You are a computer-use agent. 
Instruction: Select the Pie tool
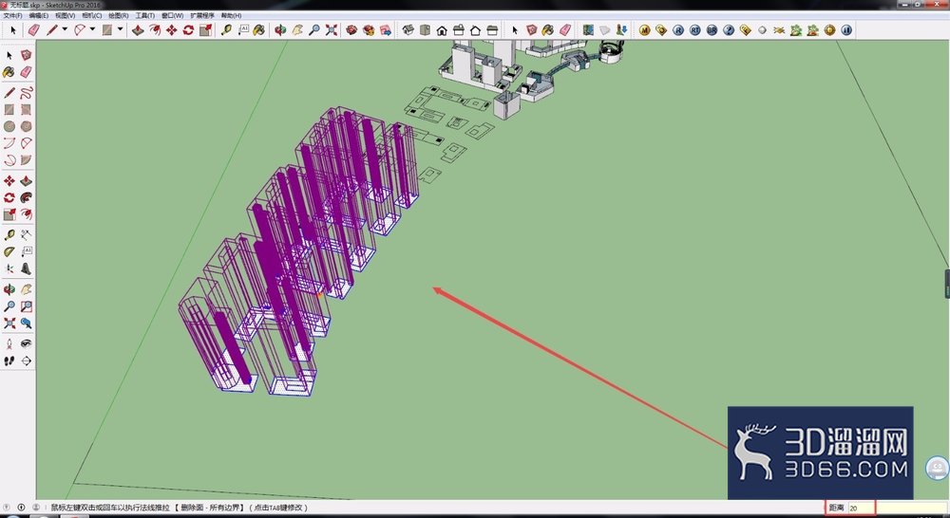[26, 160]
